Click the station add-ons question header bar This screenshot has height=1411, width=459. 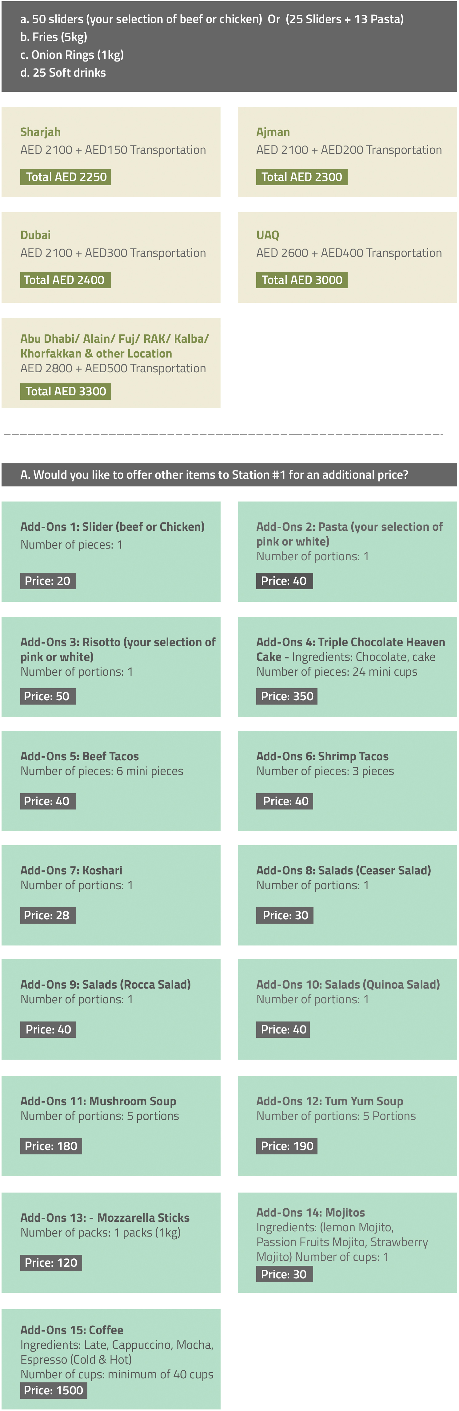(x=229, y=474)
